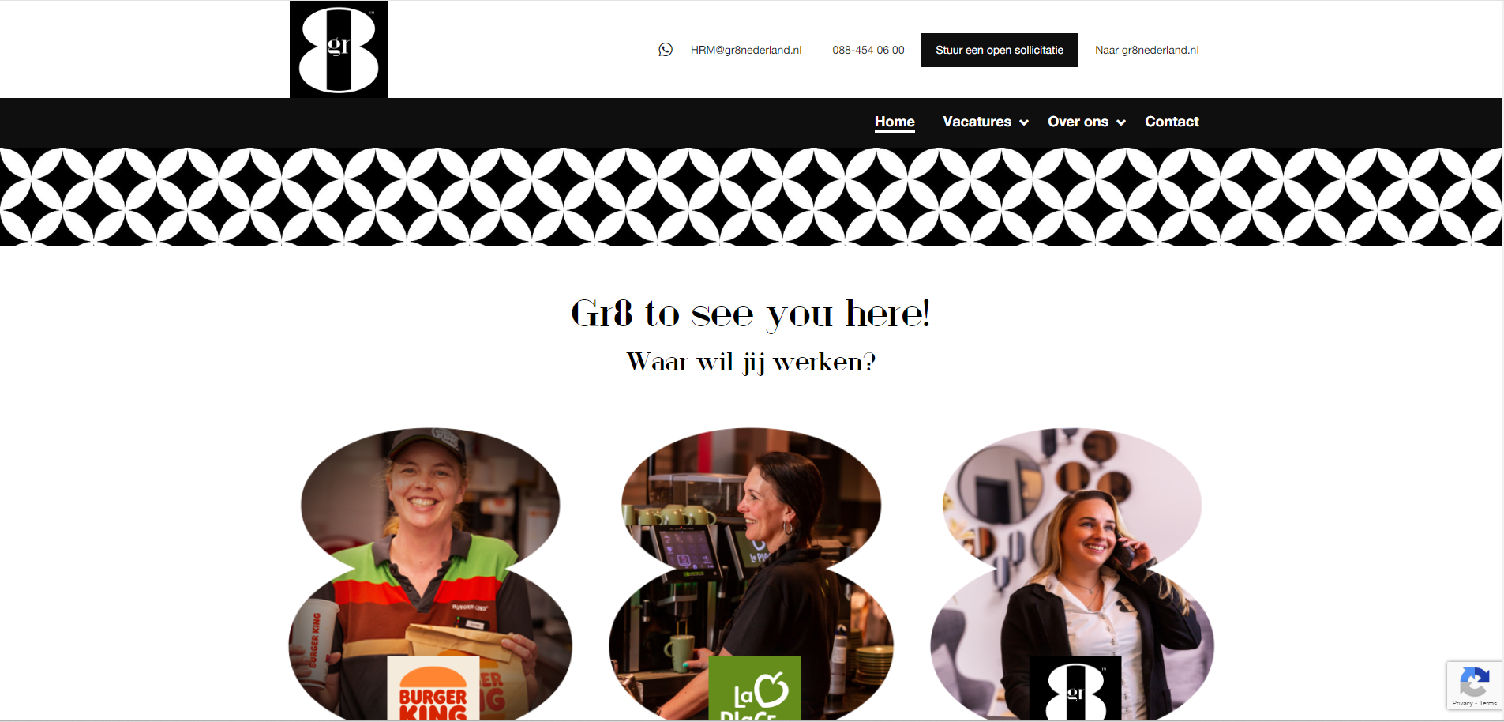Follow the Naar gr8nederland.nl link
The image size is (1504, 722).
(1146, 50)
